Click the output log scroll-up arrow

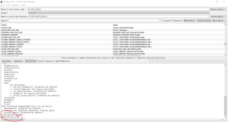[x=225, y=65]
